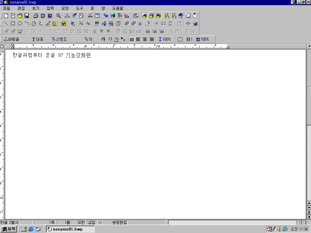Screen dimensions: 311x233
Task: Create a new blank document
Action: 6,15
